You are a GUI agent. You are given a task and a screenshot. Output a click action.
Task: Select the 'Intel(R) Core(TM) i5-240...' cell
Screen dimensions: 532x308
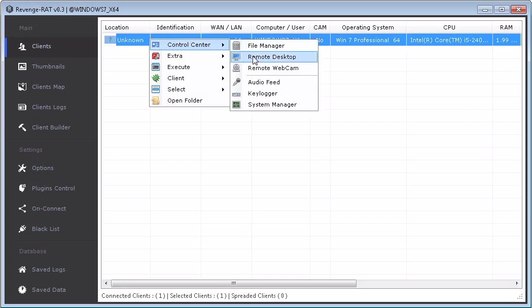click(449, 40)
